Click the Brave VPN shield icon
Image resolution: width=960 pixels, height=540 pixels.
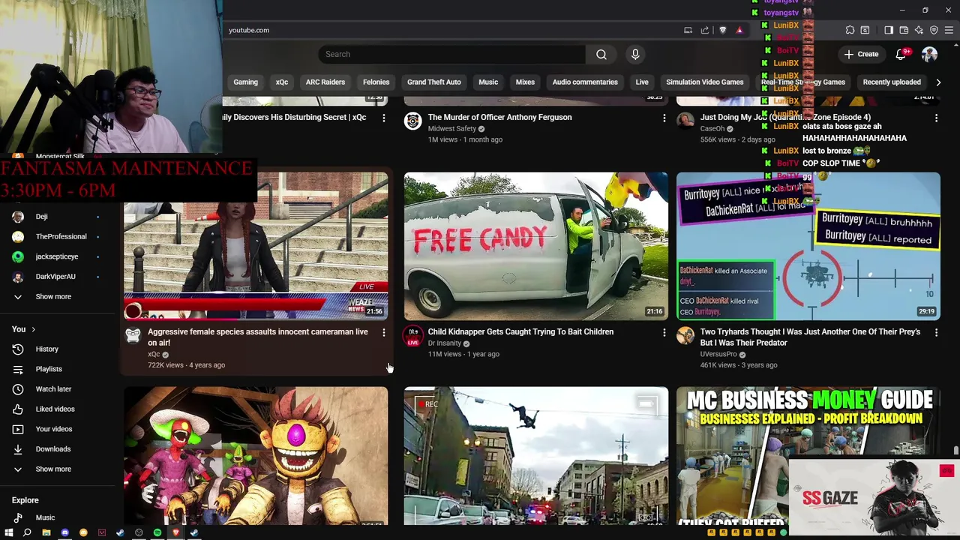pos(934,30)
